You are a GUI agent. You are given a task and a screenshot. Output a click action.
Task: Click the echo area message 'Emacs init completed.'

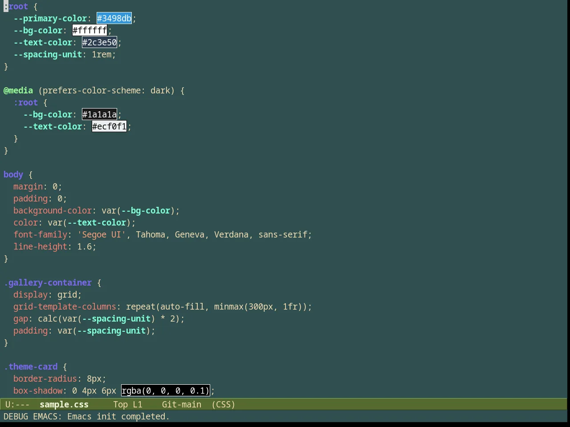118,416
